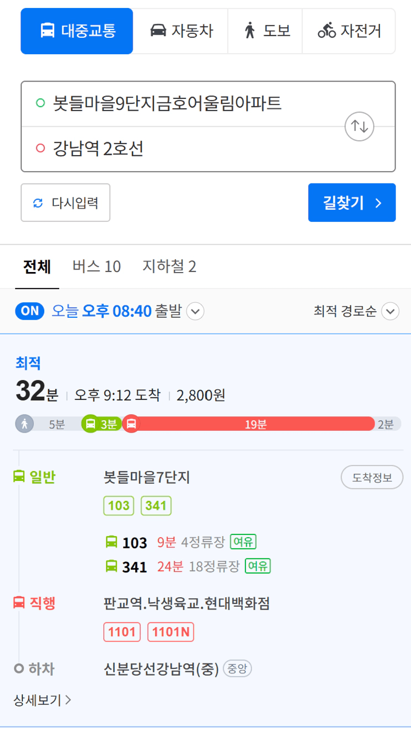This screenshot has height=729, width=411.
Task: Swap origin and destination with arrows icon
Action: [359, 127]
